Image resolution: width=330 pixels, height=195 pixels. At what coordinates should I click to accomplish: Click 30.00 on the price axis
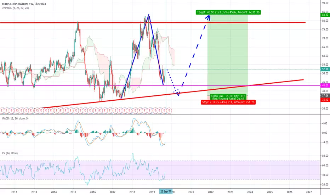(325, 108)
